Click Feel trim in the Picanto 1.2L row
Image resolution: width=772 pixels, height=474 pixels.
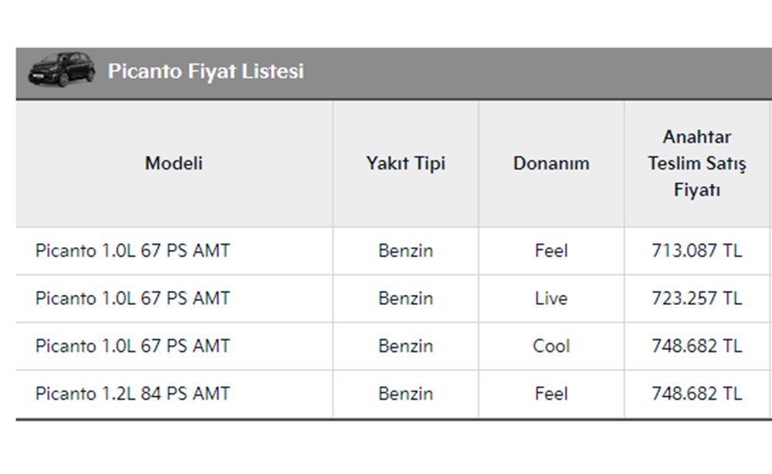point(551,394)
